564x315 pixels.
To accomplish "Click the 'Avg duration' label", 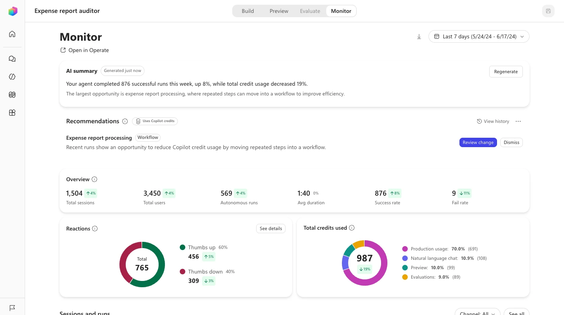I will click(x=311, y=203).
